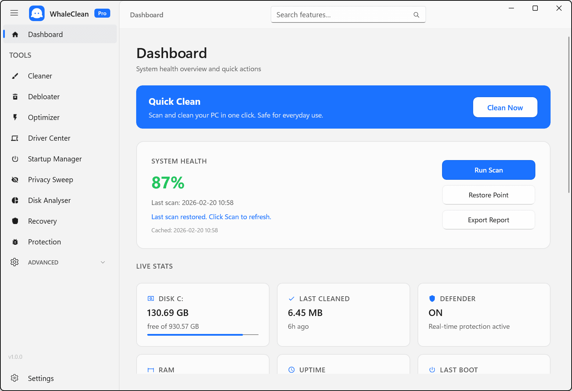Run Scan for system health
572x391 pixels.
(x=488, y=170)
